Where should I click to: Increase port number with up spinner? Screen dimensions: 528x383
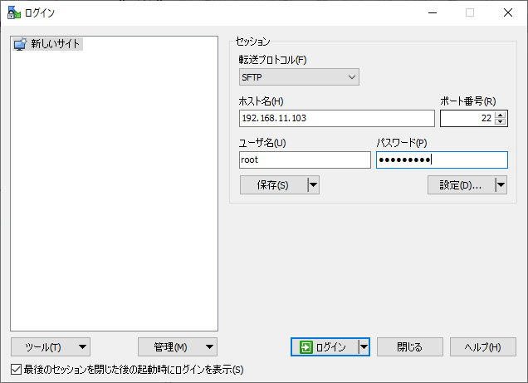tap(500, 115)
